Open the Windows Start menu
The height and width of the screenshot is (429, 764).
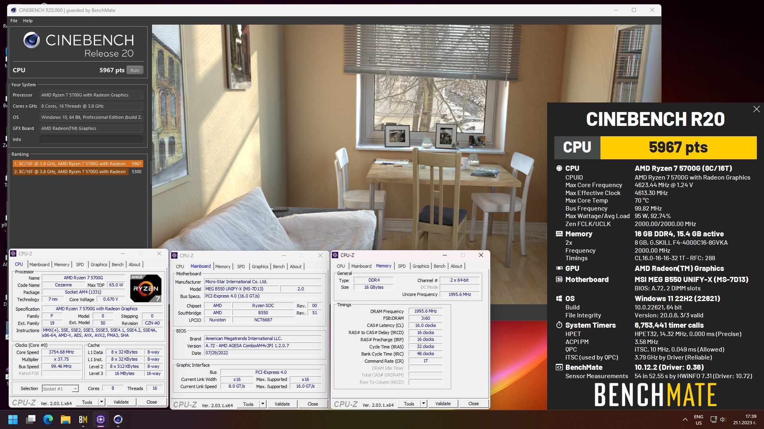[13, 419]
